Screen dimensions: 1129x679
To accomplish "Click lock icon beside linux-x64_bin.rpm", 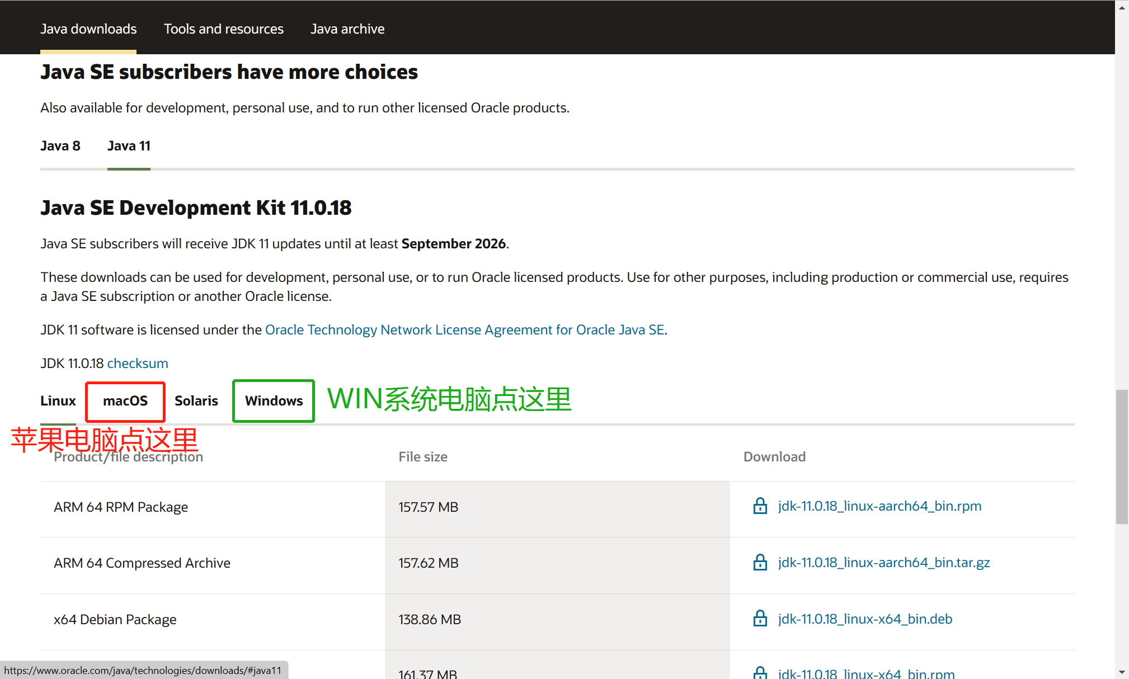I will (760, 673).
